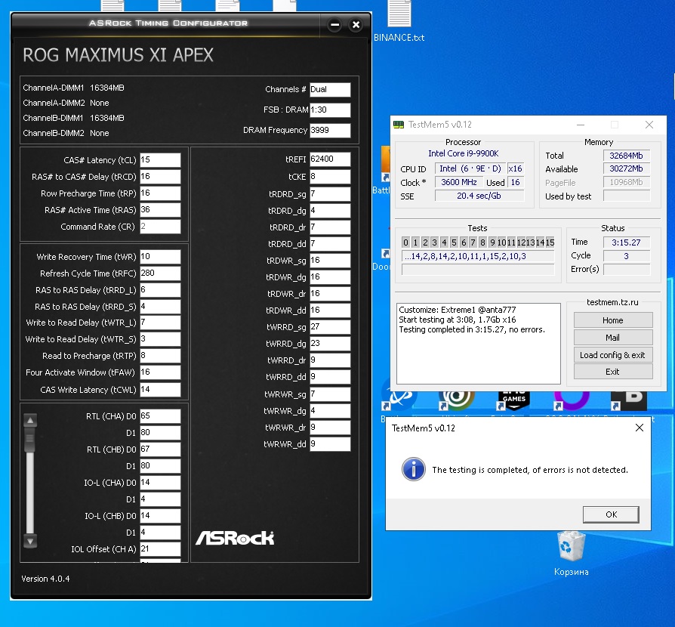Select the DRAM Frequency field
Viewport: 675px width, 627px height.
[330, 130]
